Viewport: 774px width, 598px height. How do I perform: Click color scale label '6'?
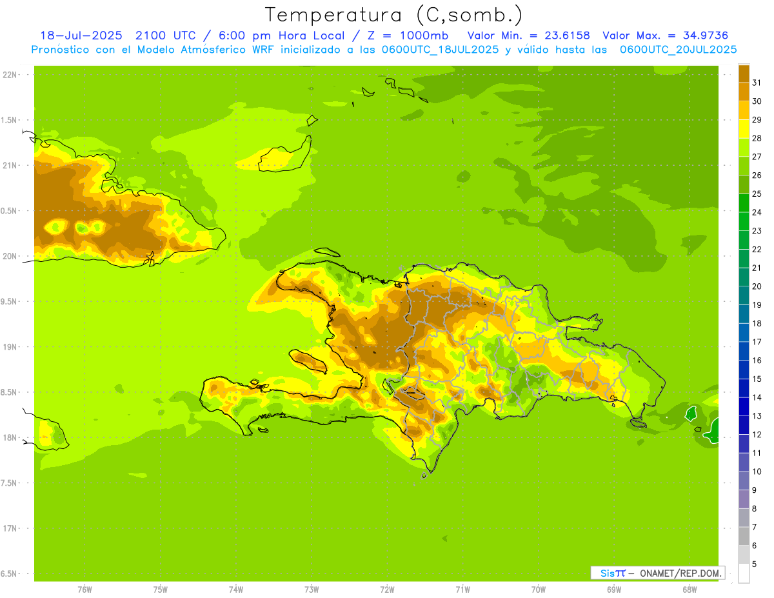pyautogui.click(x=754, y=545)
